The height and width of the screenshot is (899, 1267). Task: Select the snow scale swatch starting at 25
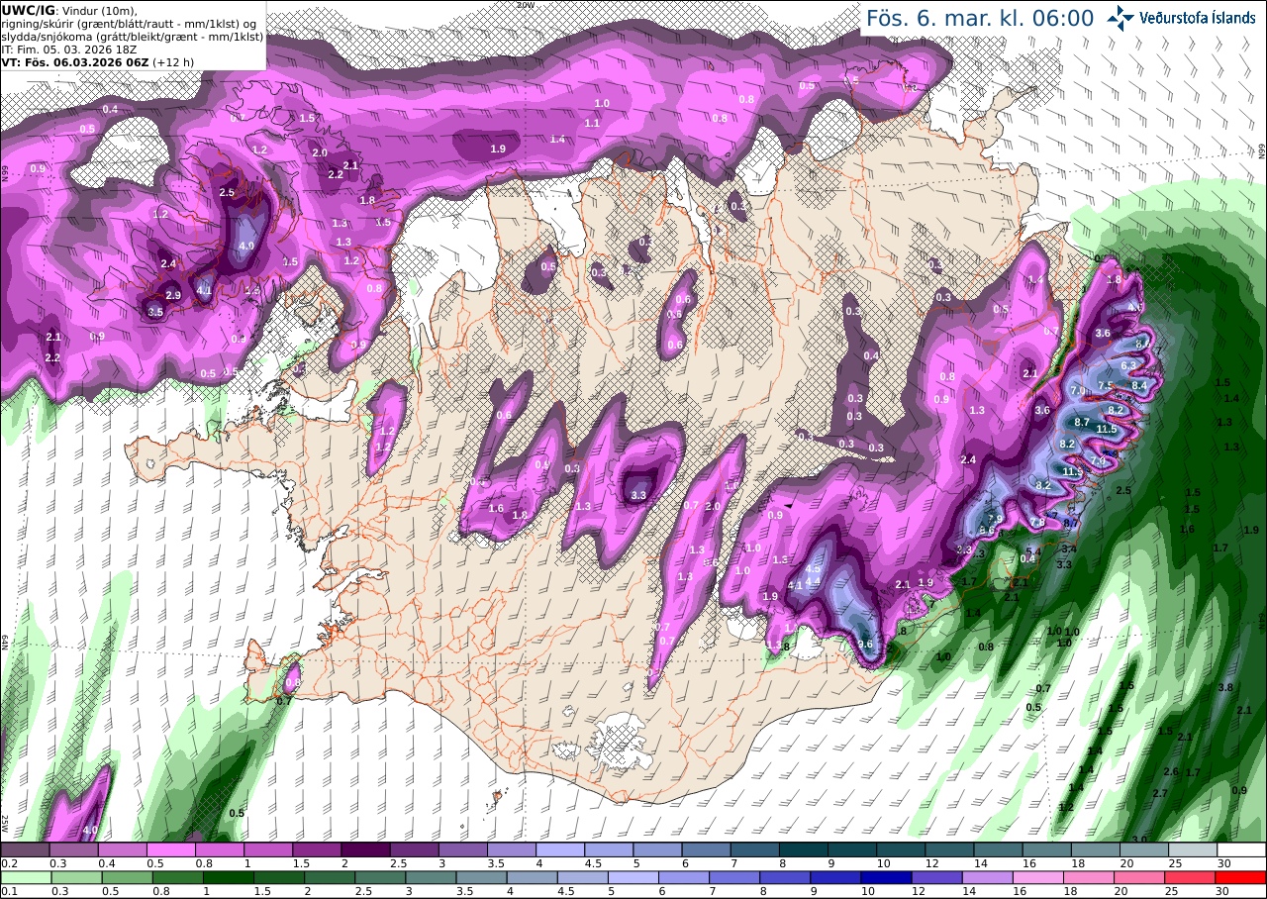click(1193, 849)
